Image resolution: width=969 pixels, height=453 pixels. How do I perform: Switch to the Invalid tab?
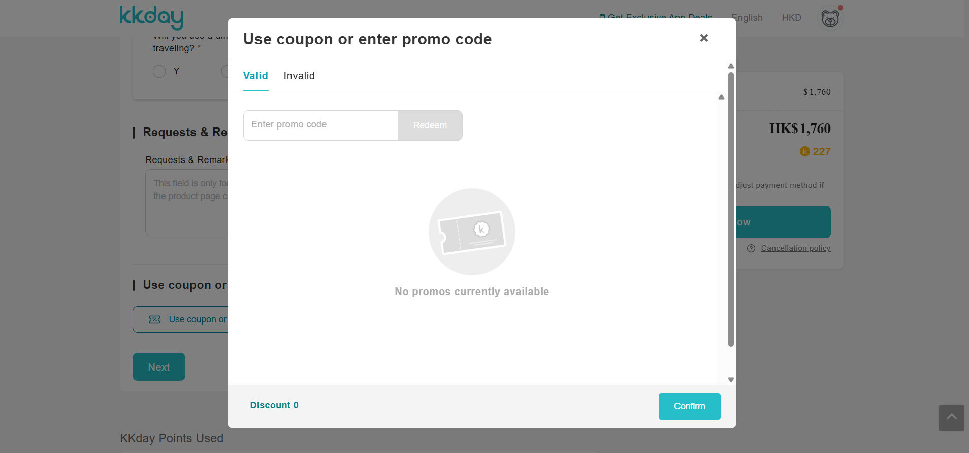tap(299, 76)
